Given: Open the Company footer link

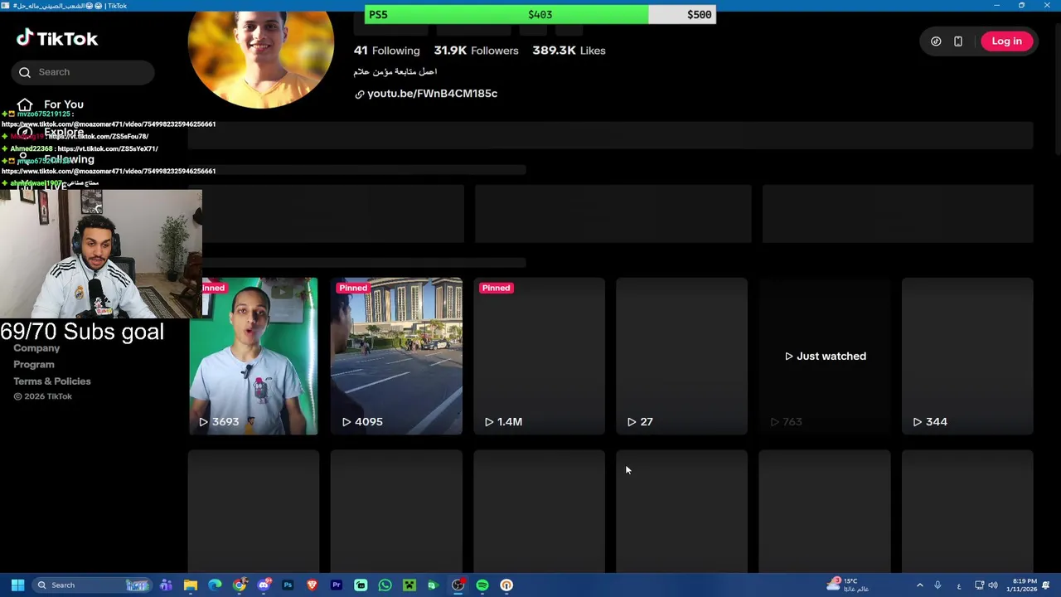Looking at the screenshot, I should (36, 348).
